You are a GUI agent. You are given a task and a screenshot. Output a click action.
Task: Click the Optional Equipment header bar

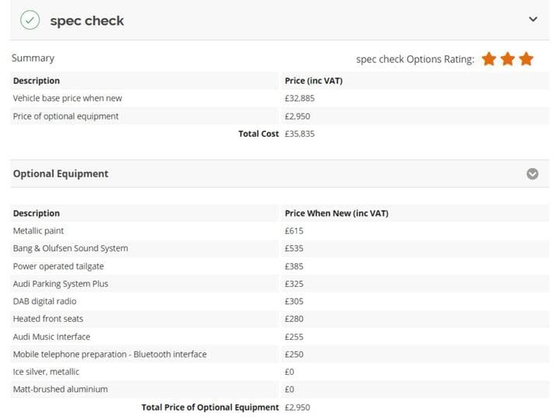280,174
